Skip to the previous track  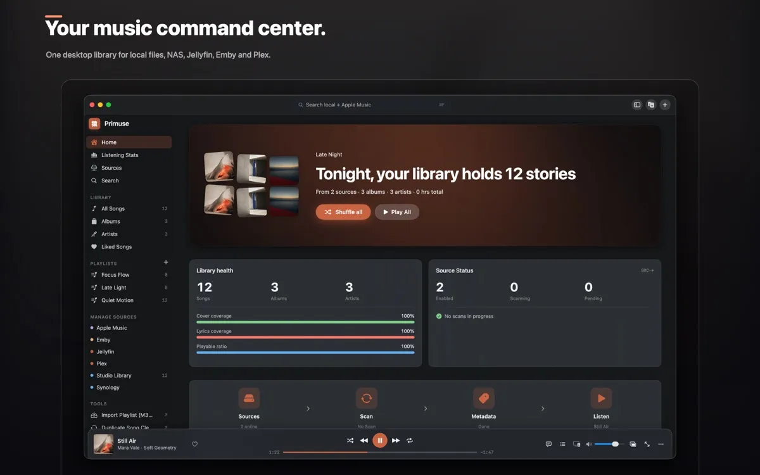pos(364,440)
